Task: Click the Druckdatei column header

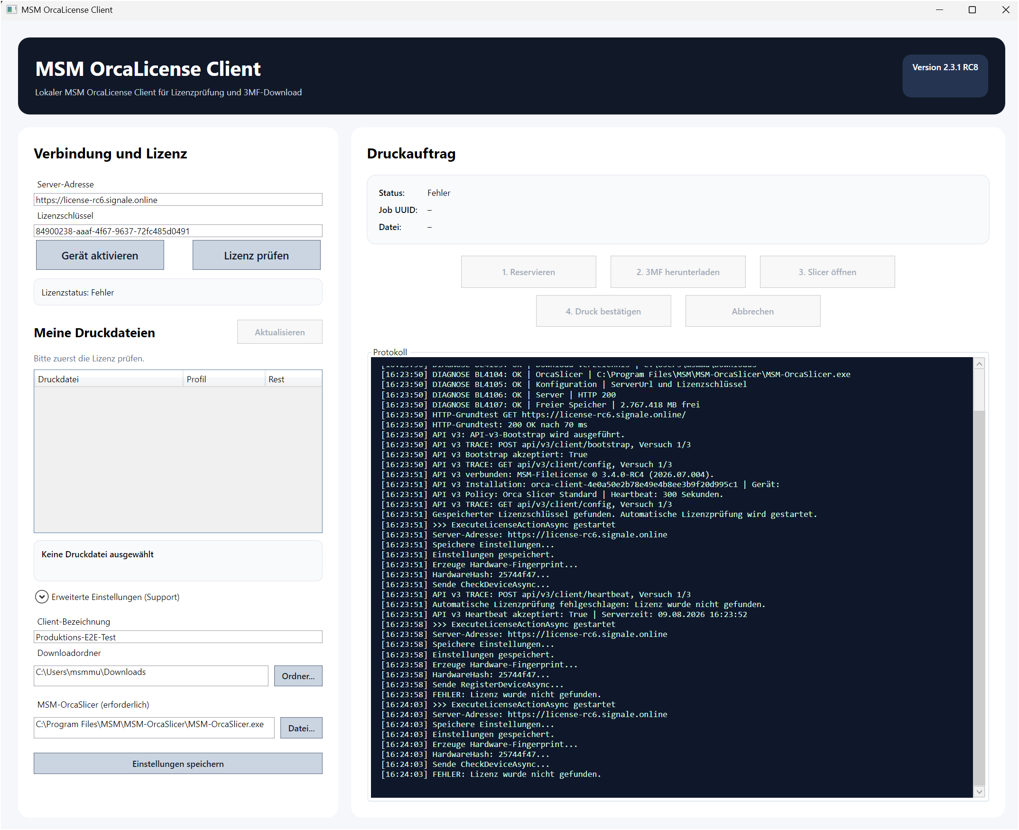Action: [x=109, y=379]
